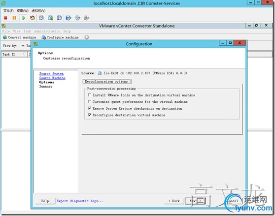Open the Converter View menu
This screenshot has height=216, width=275.
click(17, 31)
